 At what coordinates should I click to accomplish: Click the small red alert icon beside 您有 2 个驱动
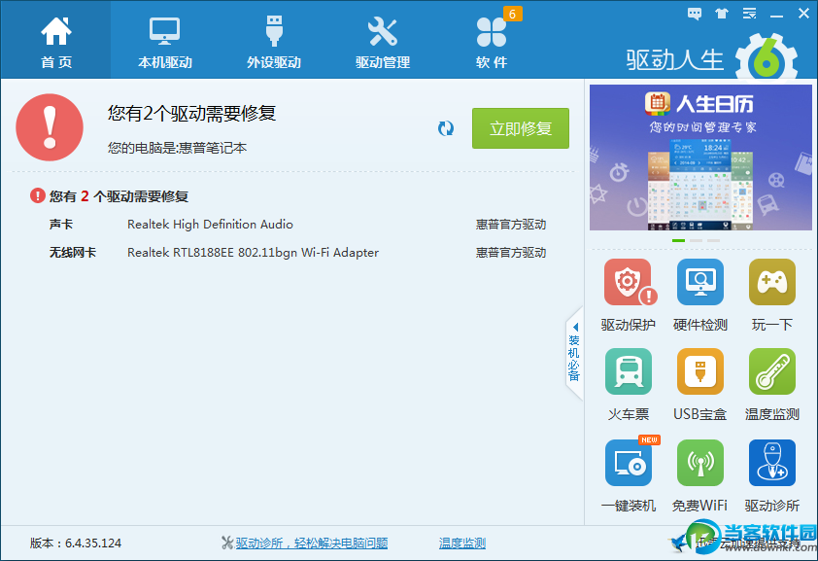(38, 195)
